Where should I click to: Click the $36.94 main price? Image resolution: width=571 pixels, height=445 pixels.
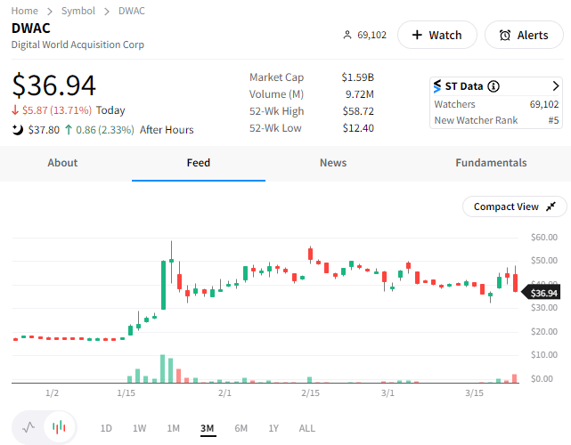(53, 85)
